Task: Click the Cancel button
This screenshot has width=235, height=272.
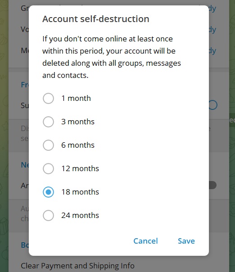Action: coord(145,241)
